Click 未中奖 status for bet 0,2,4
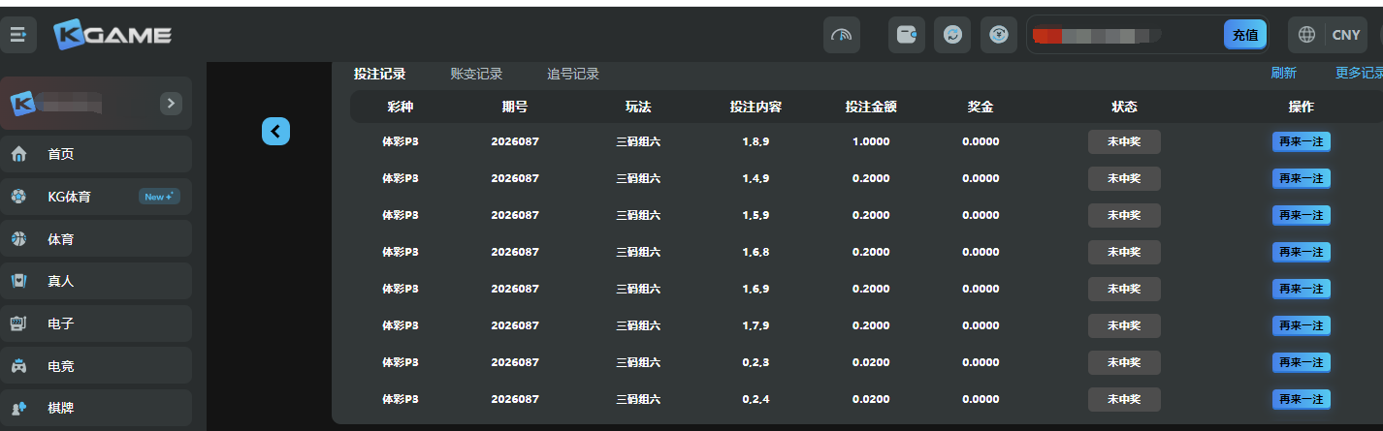The height and width of the screenshot is (431, 1383). coord(1124,399)
